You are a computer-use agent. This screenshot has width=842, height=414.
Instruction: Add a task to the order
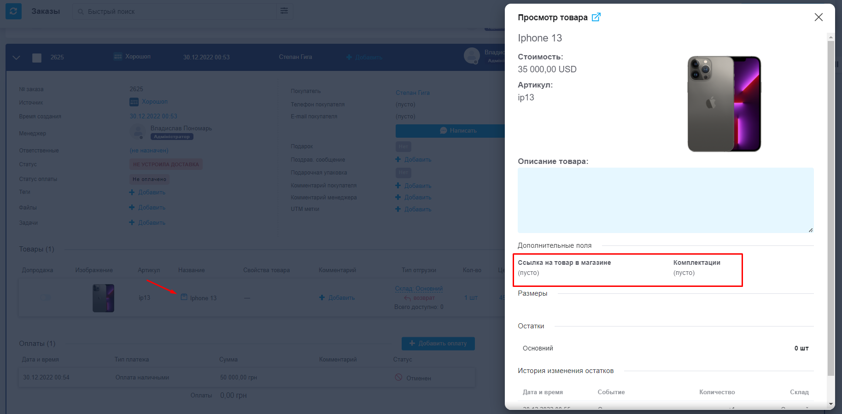(x=147, y=223)
